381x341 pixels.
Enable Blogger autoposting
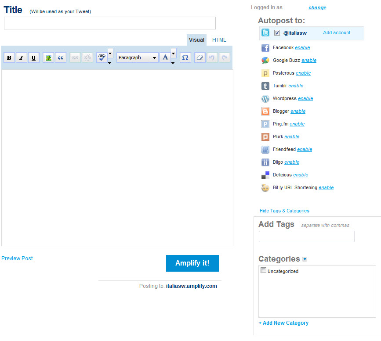pos(298,111)
